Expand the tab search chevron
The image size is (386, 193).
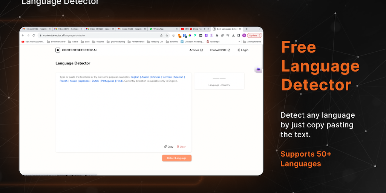(259, 29)
